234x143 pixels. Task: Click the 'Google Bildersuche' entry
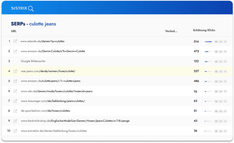pos(33,61)
